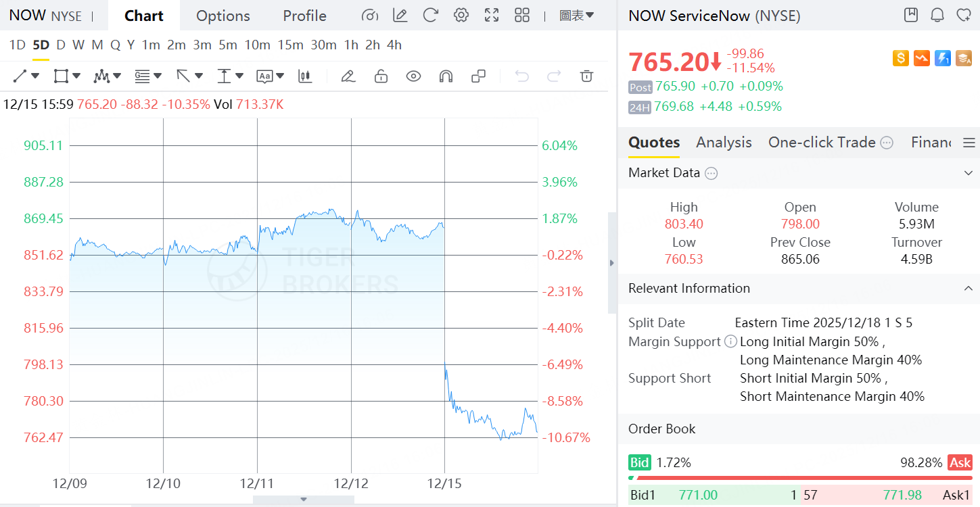Select the 15m timeframe
980x507 pixels.
(290, 45)
